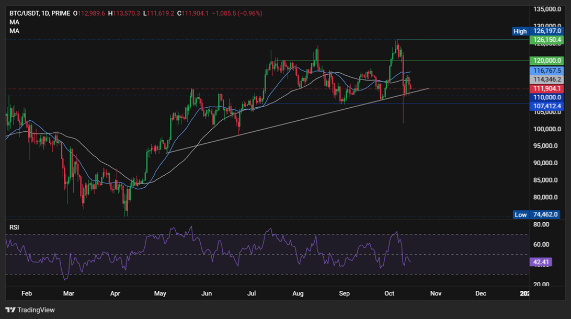
Task: Select the Oct label on the time axis
Action: (x=389, y=293)
